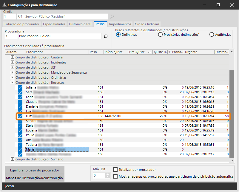Click the application icon in the title bar
The height and width of the screenshot is (192, 239).
tap(4, 5)
